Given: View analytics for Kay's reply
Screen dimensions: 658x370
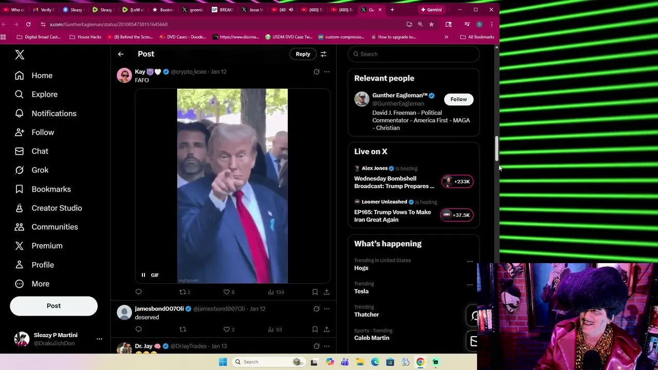Looking at the screenshot, I should (x=276, y=292).
